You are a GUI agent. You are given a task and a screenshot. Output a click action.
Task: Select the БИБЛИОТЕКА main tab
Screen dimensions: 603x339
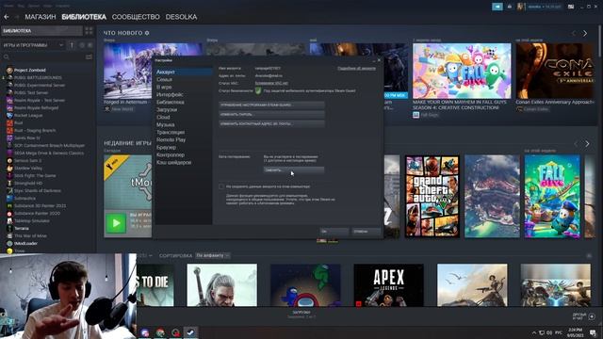click(x=84, y=17)
